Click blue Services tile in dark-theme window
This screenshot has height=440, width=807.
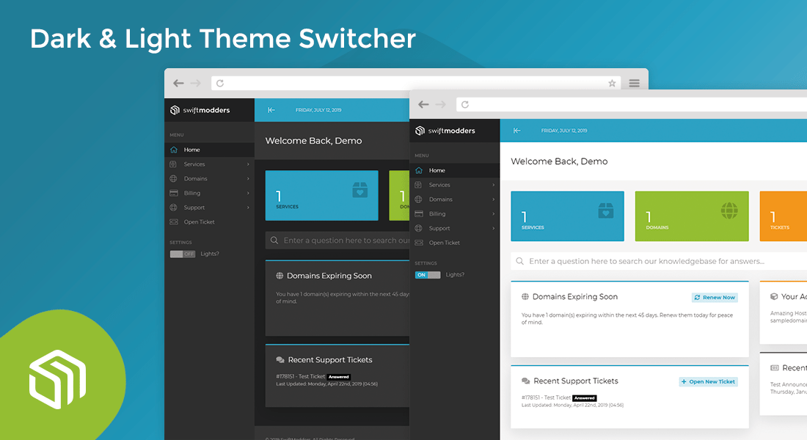321,196
